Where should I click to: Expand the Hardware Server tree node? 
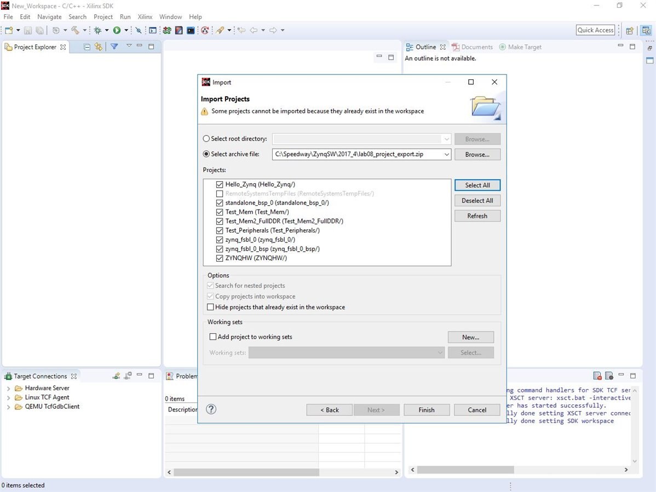[8, 389]
